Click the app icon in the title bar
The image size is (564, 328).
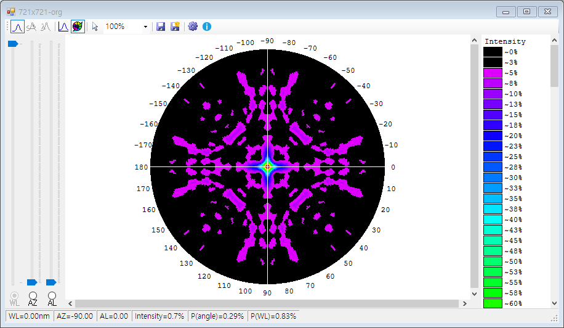pyautogui.click(x=11, y=12)
